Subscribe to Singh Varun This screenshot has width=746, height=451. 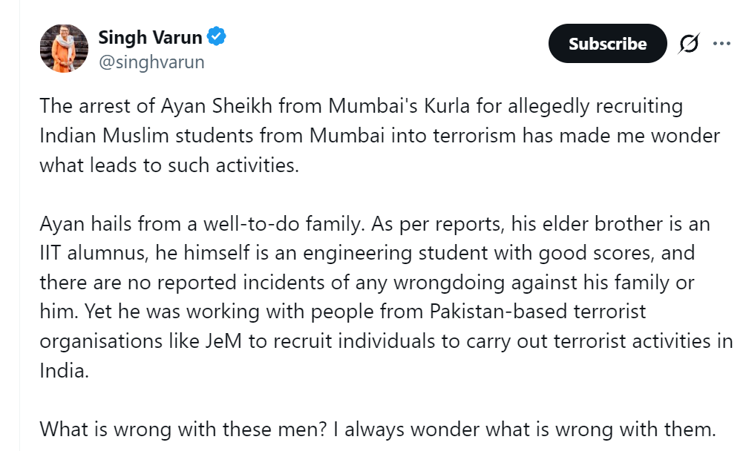(x=607, y=44)
